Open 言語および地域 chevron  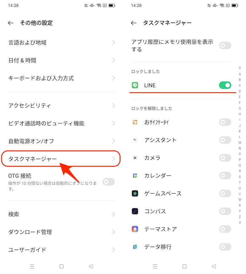click(113, 43)
